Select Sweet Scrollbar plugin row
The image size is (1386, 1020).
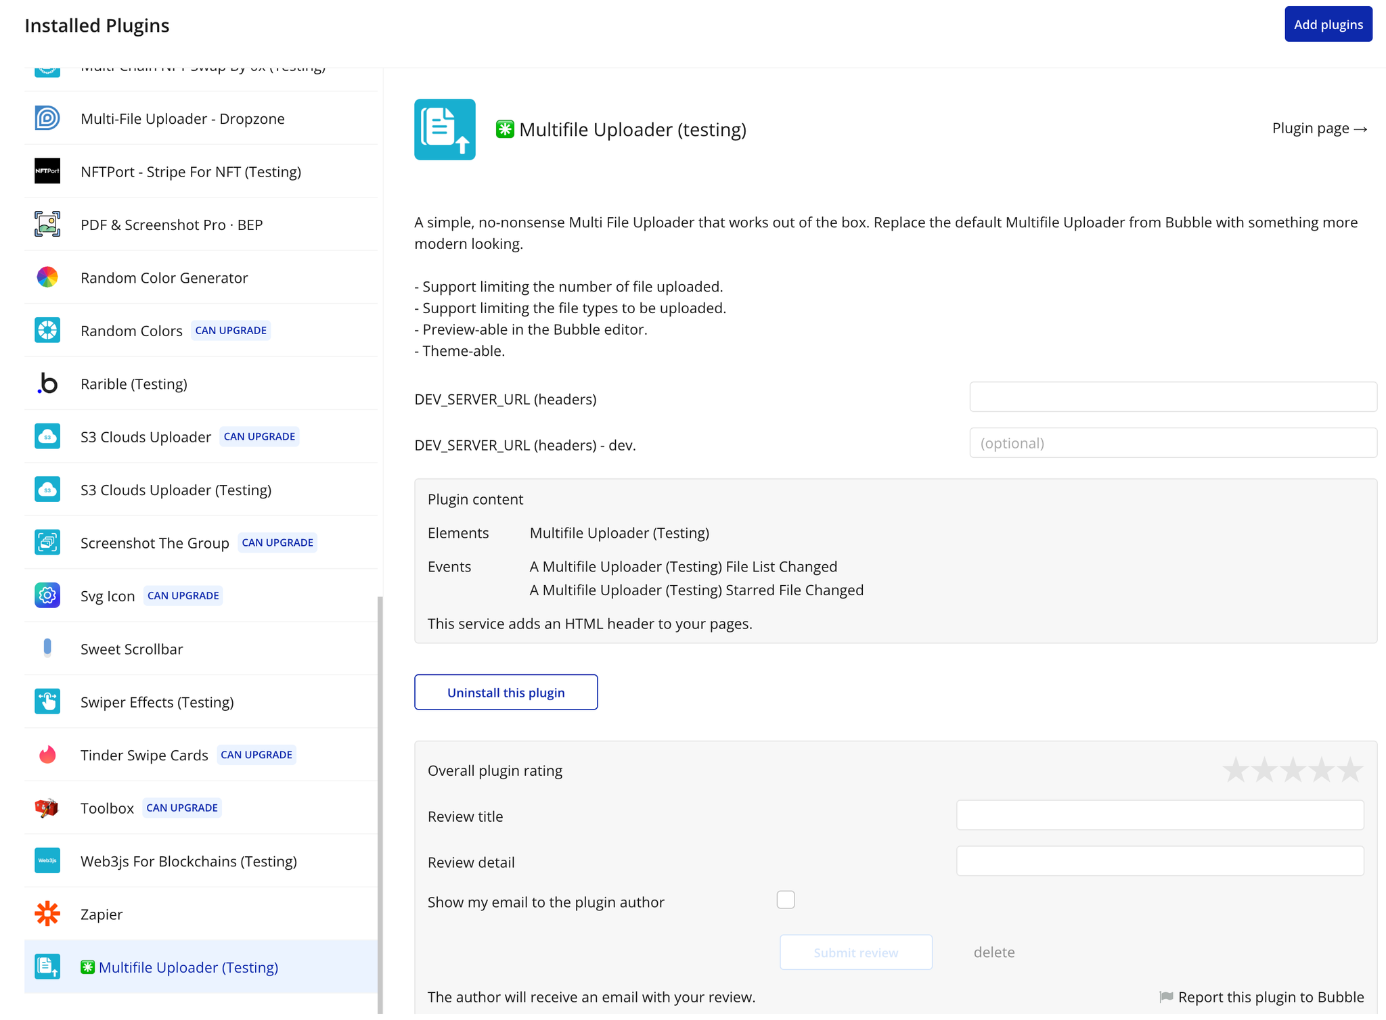coord(200,649)
